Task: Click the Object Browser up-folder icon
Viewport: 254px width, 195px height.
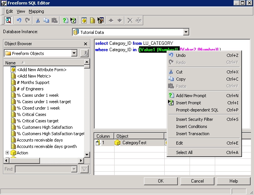Action: pos(85,53)
